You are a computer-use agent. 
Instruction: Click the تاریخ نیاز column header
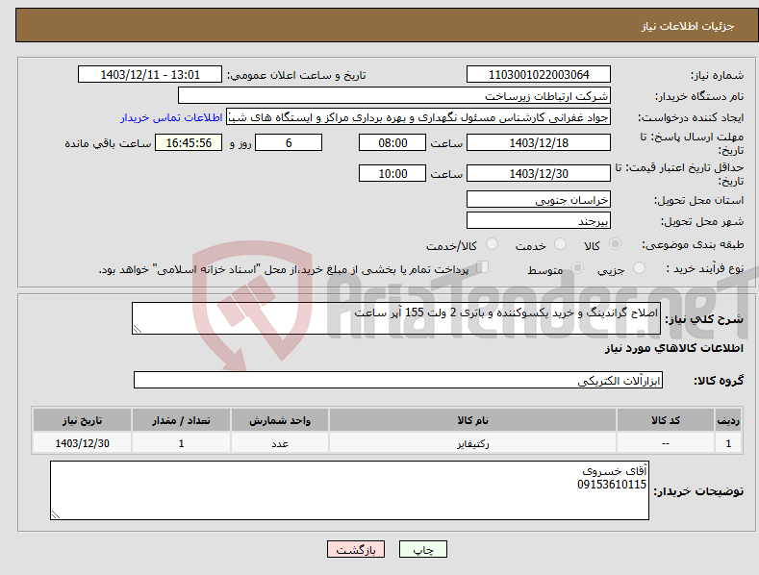tap(83, 420)
